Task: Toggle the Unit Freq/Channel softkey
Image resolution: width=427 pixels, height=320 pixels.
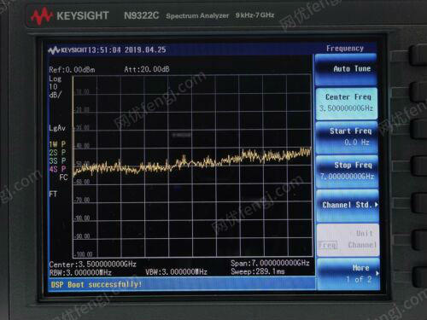Action: (x=348, y=240)
